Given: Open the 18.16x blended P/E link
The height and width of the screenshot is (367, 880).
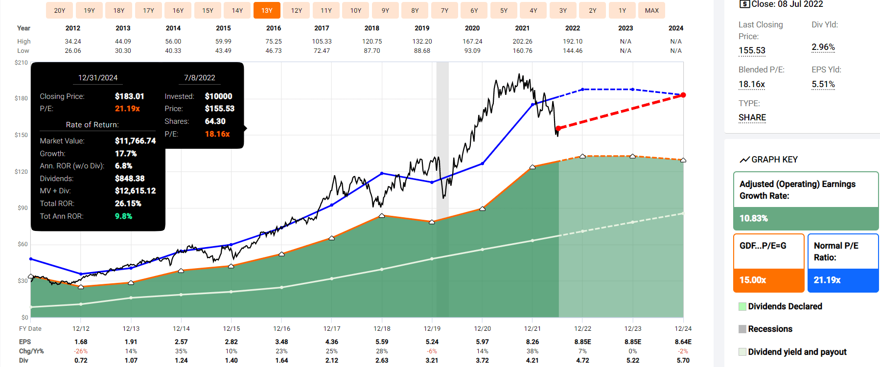Looking at the screenshot, I should 752,84.
